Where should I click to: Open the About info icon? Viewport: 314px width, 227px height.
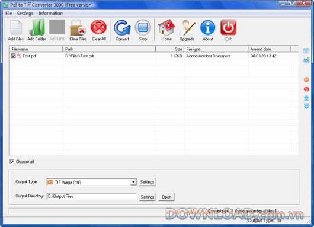click(x=208, y=27)
